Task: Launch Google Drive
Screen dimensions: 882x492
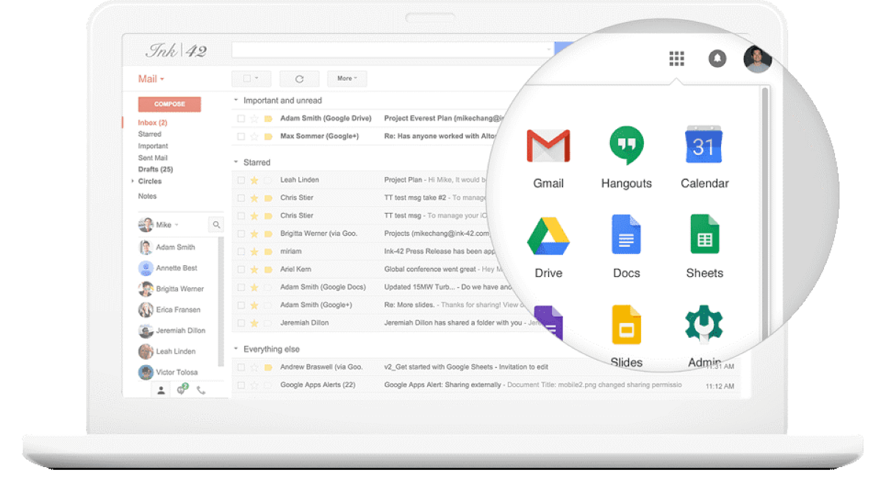Action: pos(548,235)
